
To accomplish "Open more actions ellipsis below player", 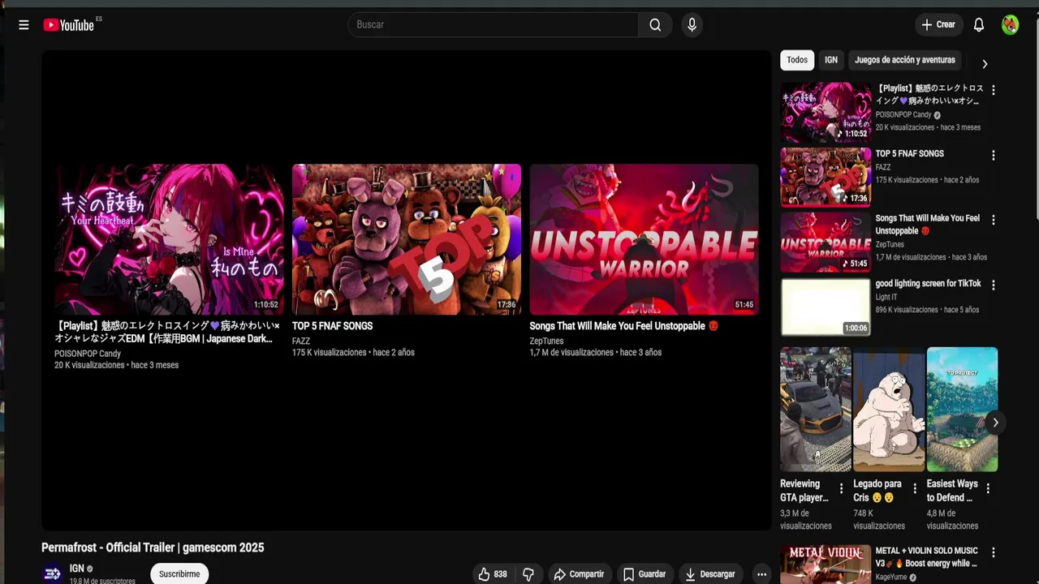I will (x=761, y=574).
